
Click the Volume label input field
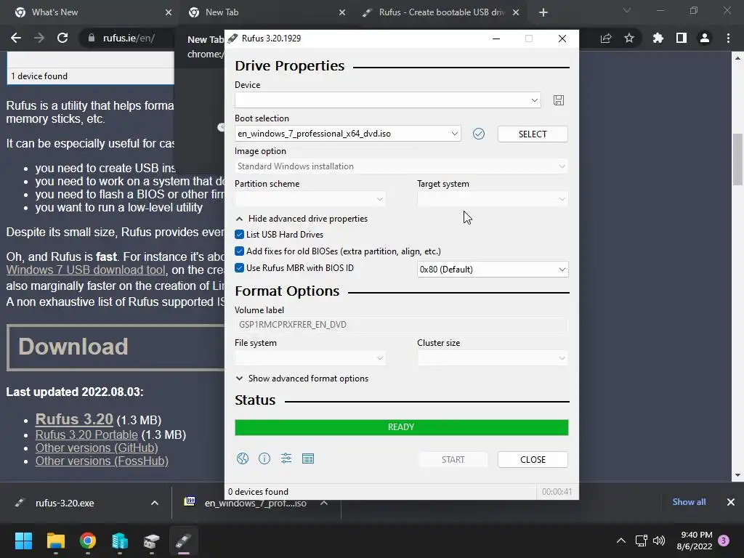[401, 325]
